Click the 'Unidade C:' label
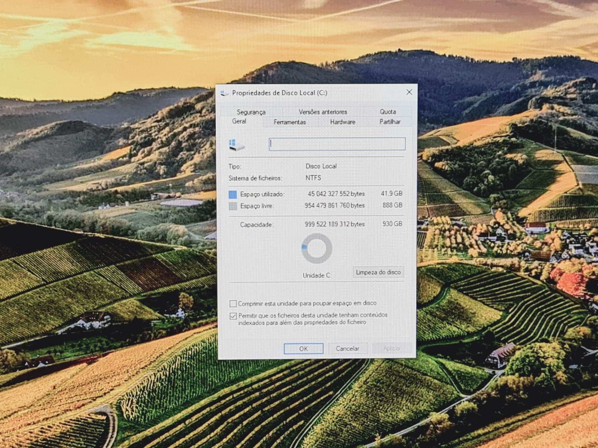Screen dimensions: 598x448 coord(317,276)
